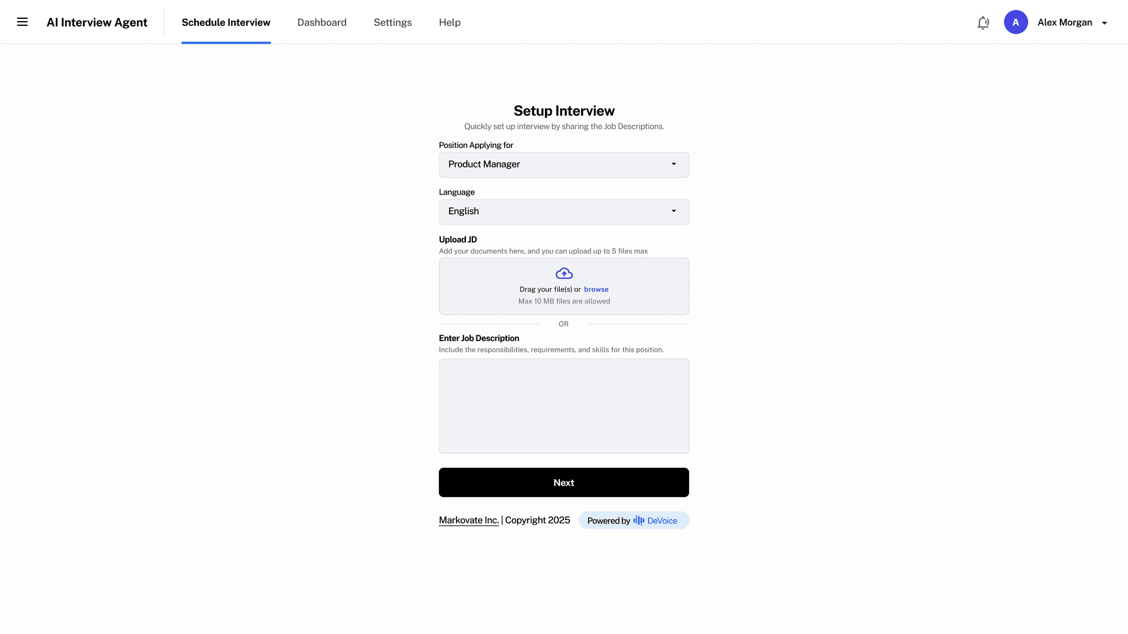The height and width of the screenshot is (634, 1128).
Task: Click the Powered by DeVoice badge
Action: (x=634, y=521)
